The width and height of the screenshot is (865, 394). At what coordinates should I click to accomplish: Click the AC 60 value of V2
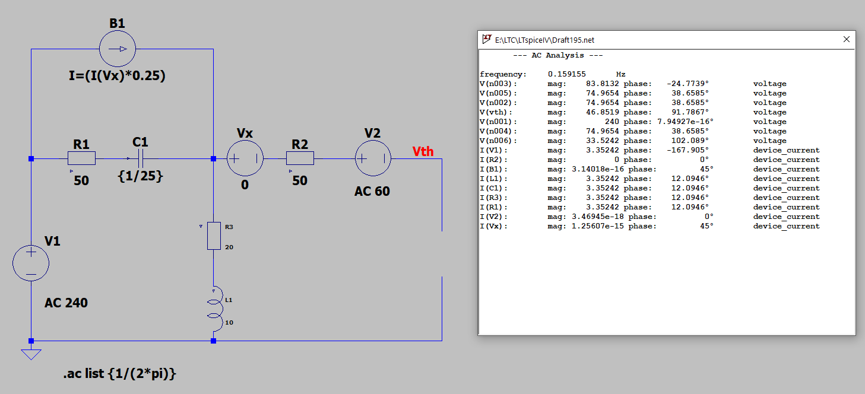click(372, 191)
